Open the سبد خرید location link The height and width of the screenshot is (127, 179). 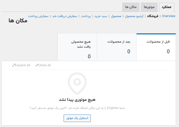click(x=101, y=16)
